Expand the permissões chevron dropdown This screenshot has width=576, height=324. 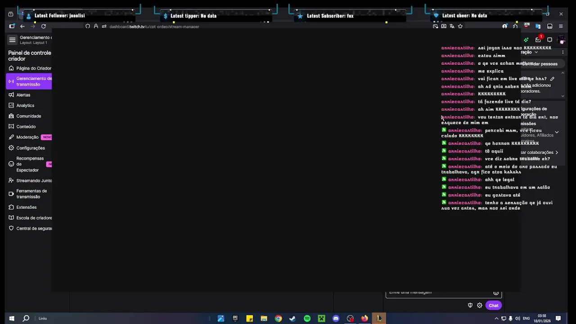pyautogui.click(x=557, y=132)
